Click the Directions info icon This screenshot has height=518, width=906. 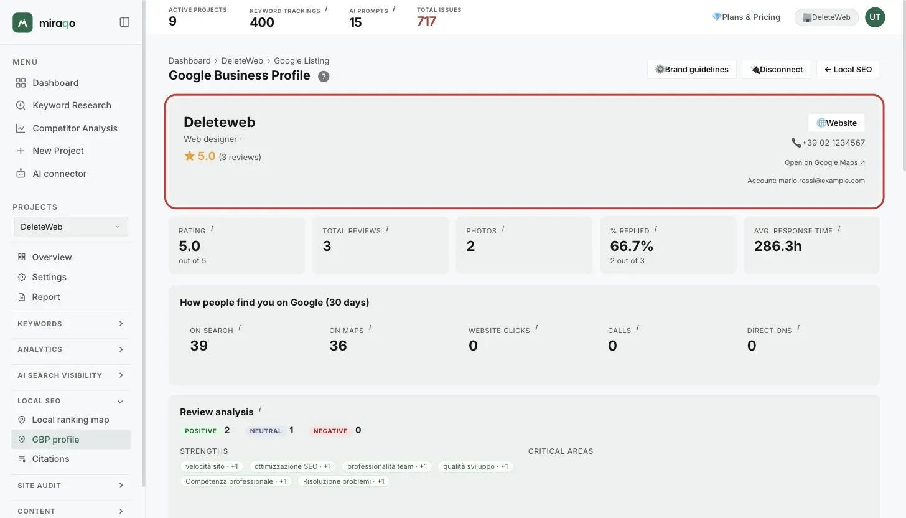click(798, 327)
